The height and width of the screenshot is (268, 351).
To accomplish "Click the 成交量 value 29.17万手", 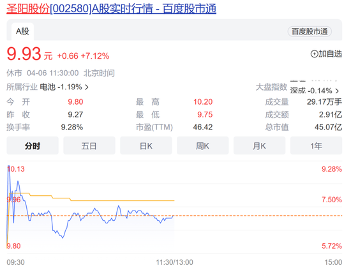I will point(324,102).
